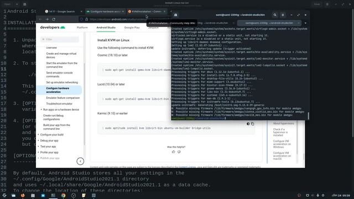Select Configure hardware acceleration in sidebar
This screenshot has height=199, width=354.
coord(59,90)
